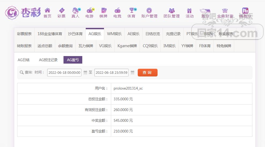Click the 体育 trophy icon
This screenshot has height=147, width=265.
[132, 10]
